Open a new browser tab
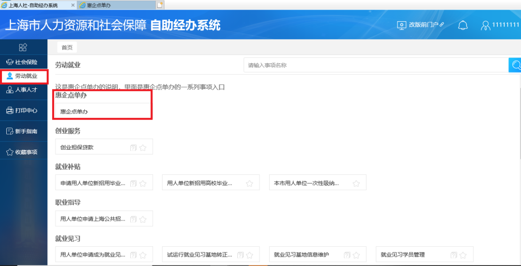The width and height of the screenshot is (521, 266). [x=160, y=5]
